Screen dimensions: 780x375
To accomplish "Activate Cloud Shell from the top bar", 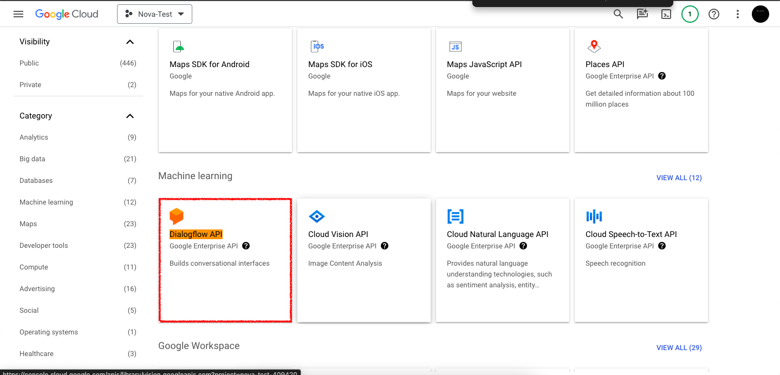I will [666, 14].
